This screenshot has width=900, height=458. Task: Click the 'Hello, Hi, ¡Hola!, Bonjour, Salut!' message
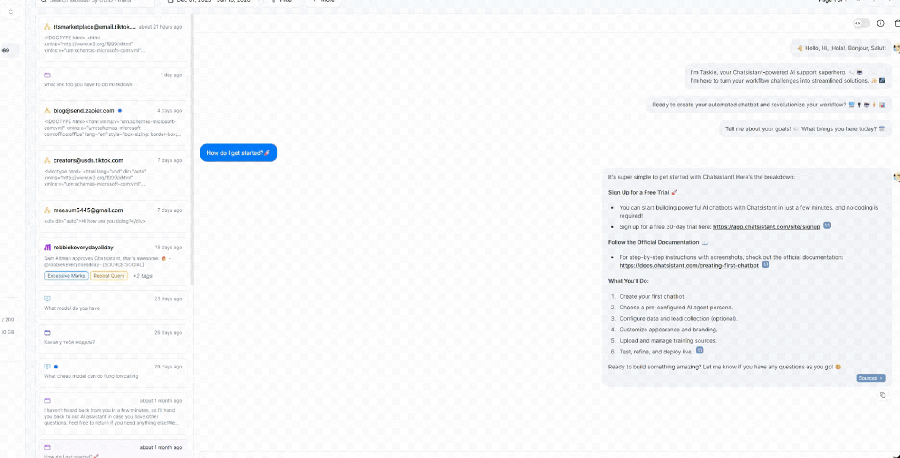pyautogui.click(x=841, y=48)
